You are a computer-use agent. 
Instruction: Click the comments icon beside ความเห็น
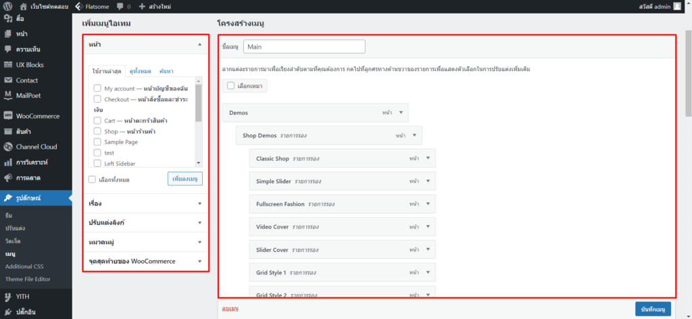[7, 49]
